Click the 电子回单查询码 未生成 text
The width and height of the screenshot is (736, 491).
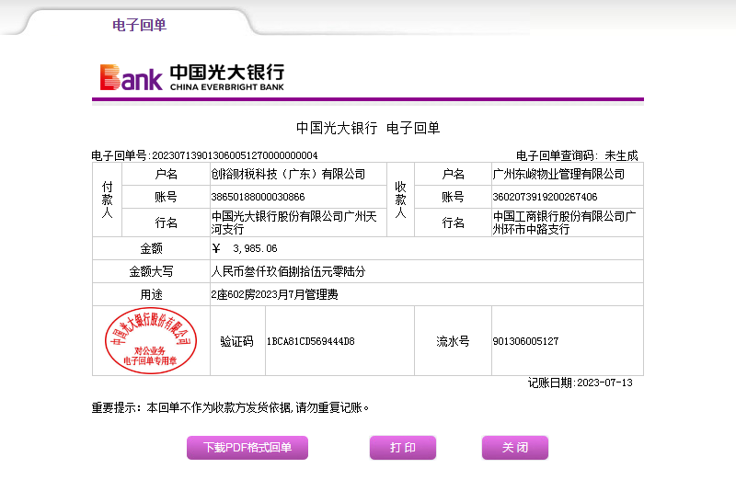(577, 155)
